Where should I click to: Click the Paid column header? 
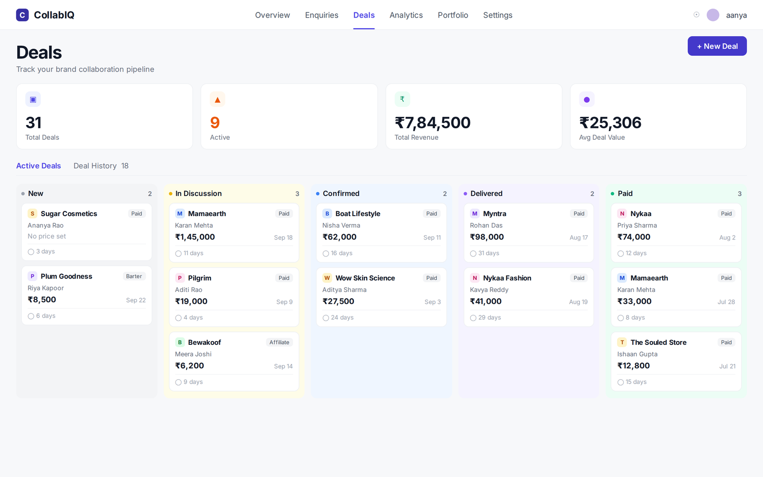click(x=625, y=194)
